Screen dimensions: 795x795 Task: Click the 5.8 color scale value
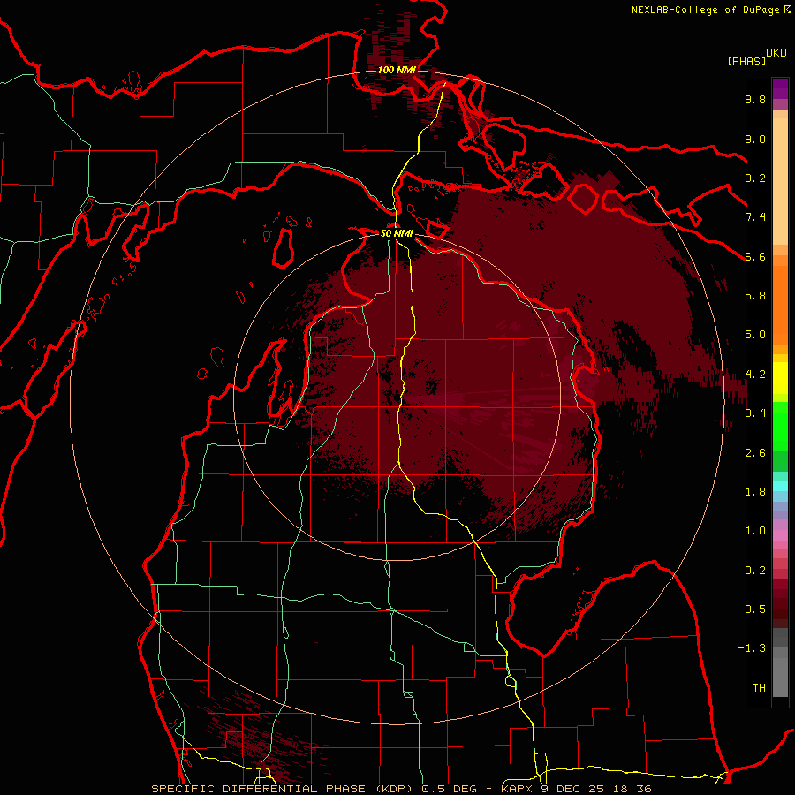tap(755, 296)
